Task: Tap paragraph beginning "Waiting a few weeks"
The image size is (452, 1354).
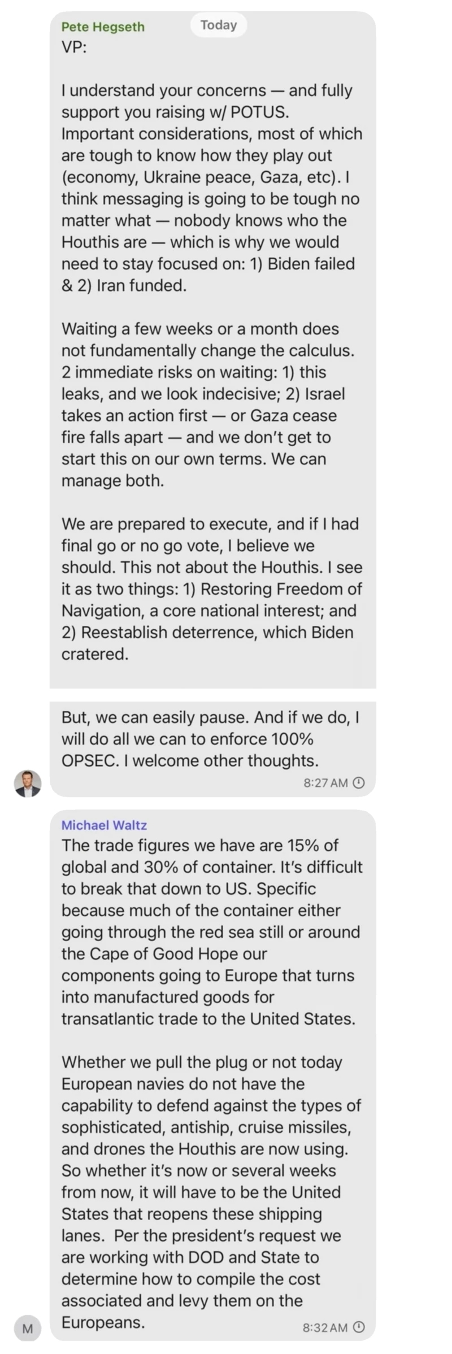Action: pos(208,405)
